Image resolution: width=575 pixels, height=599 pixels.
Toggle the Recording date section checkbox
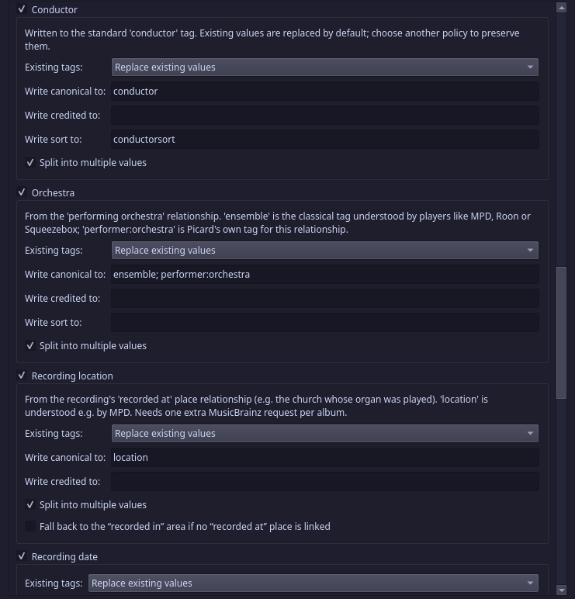(22, 556)
